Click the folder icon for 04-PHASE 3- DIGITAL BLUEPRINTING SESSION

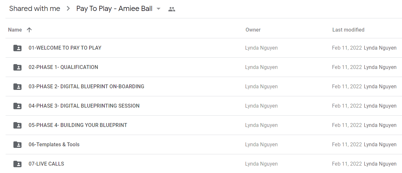click(17, 106)
